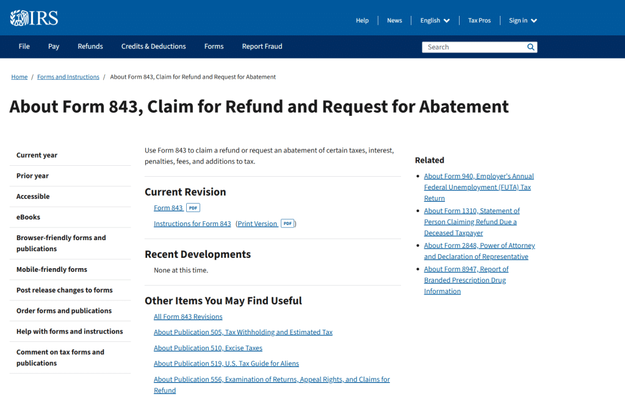
Task: Open About Publication 510, Excise Taxes
Action: click(208, 348)
